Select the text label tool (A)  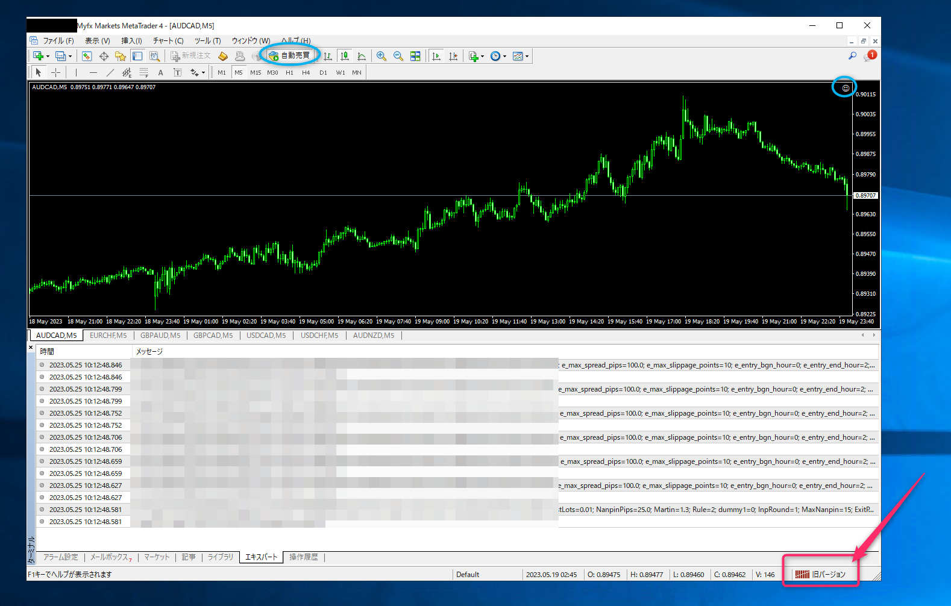160,72
